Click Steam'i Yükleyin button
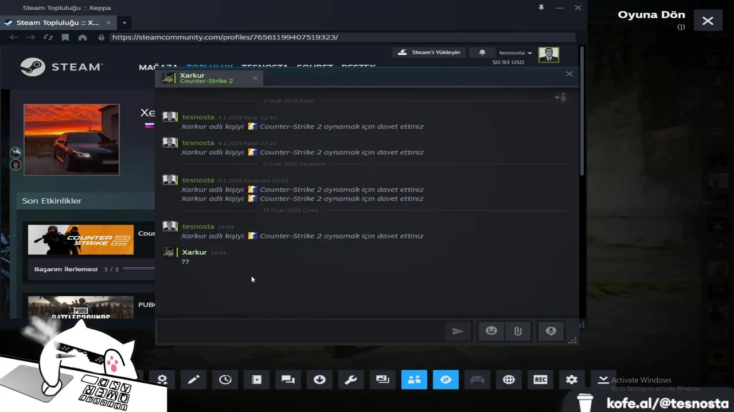 (x=429, y=52)
